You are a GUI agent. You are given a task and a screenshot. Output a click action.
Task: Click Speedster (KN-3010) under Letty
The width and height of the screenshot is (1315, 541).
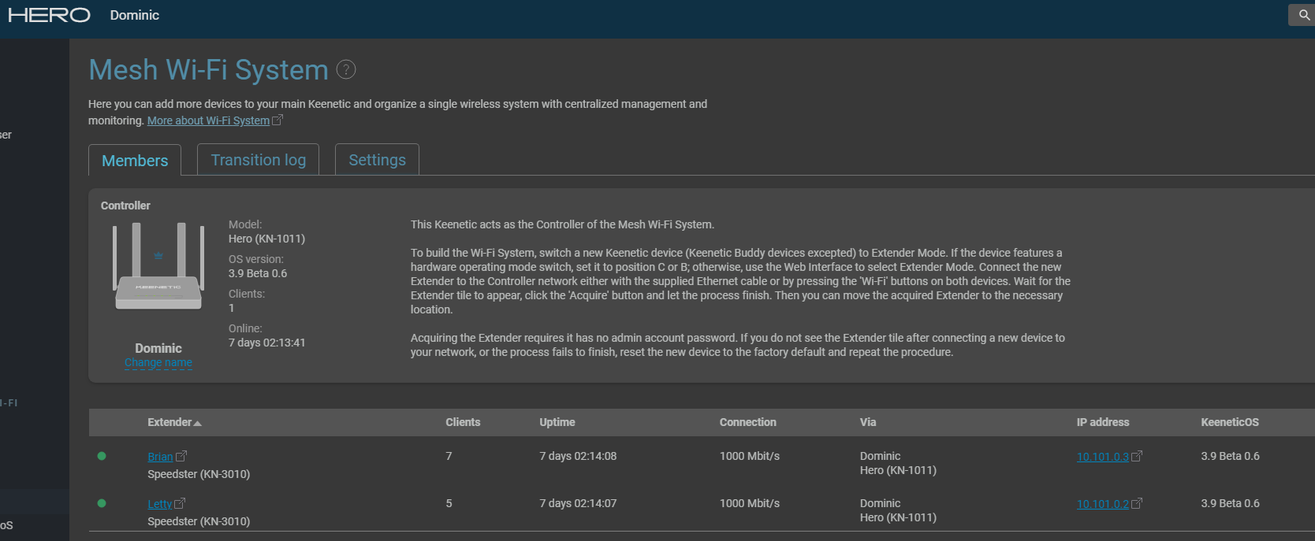click(x=199, y=521)
